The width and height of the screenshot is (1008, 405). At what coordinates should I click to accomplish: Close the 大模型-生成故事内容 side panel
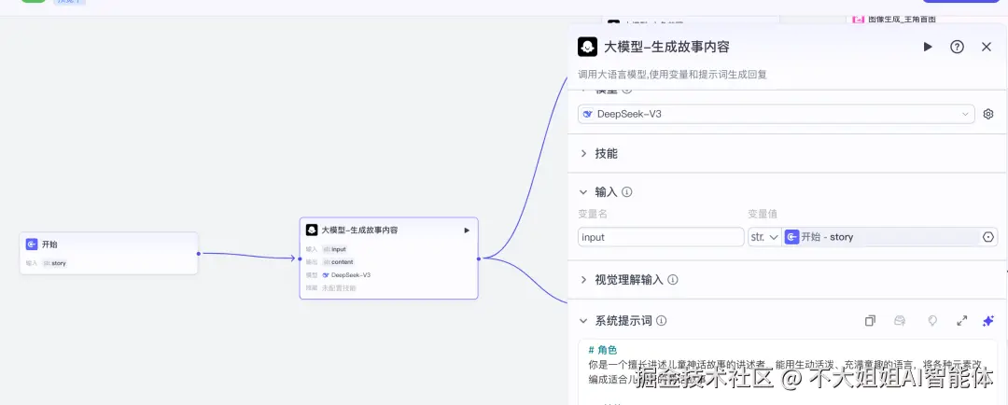(987, 47)
